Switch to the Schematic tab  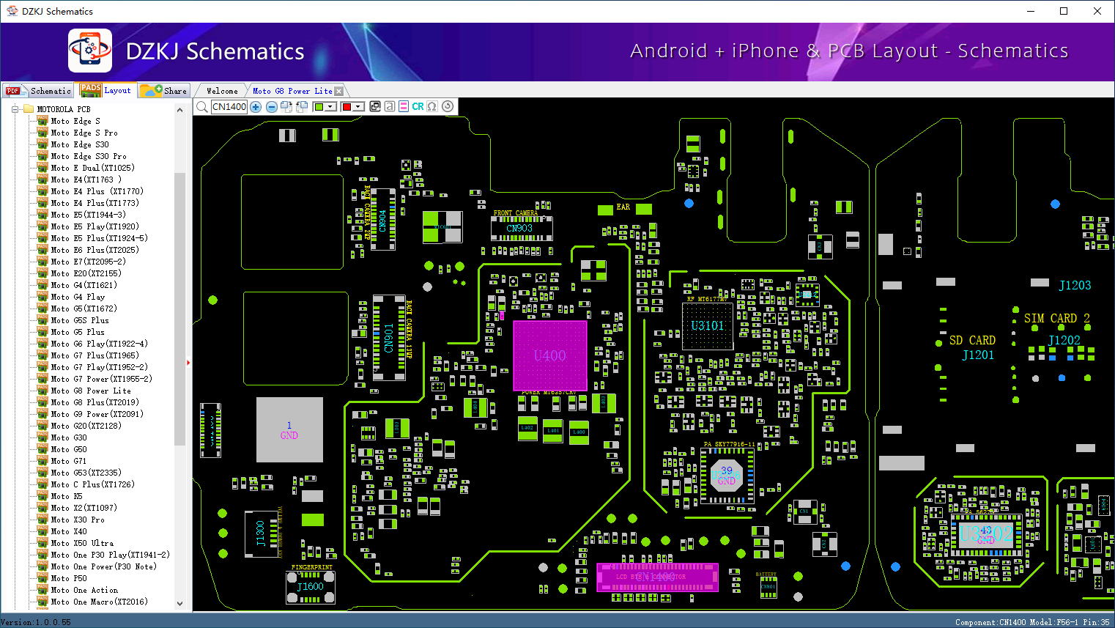[x=38, y=91]
